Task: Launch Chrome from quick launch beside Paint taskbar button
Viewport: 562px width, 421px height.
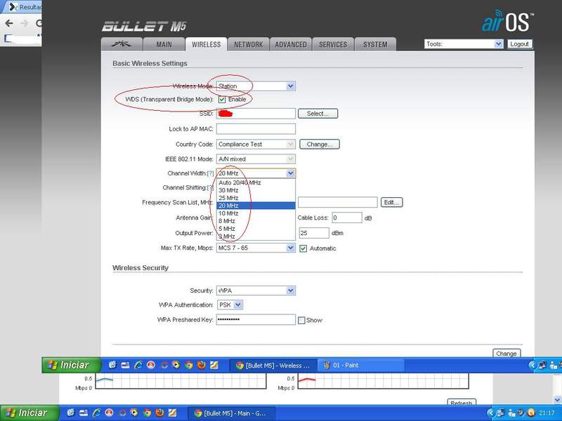Action: 189,365
